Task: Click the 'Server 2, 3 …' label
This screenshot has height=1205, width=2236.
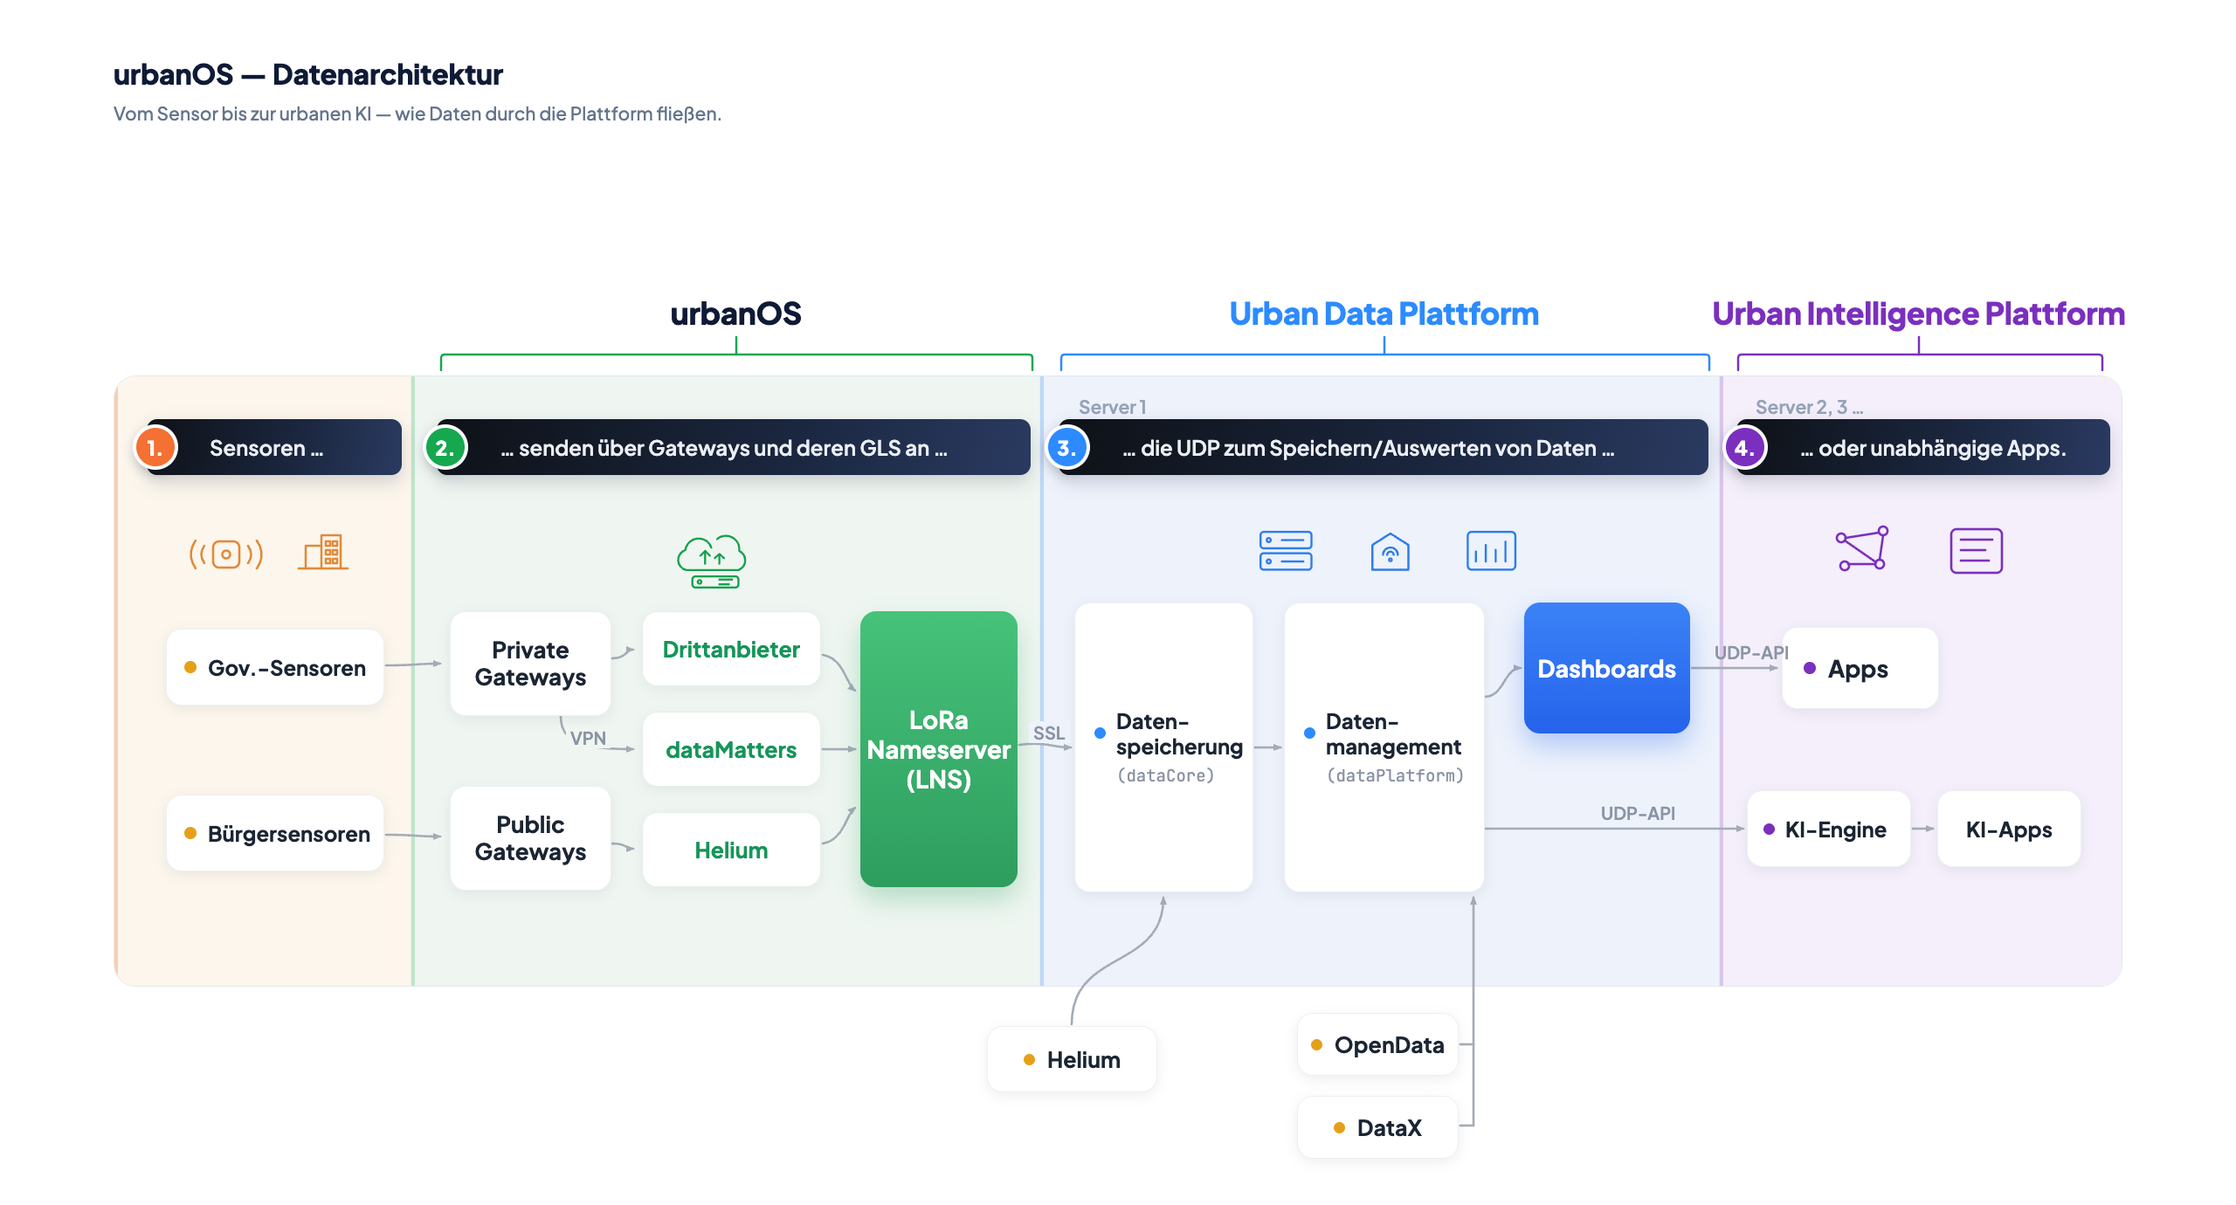Action: click(1809, 408)
